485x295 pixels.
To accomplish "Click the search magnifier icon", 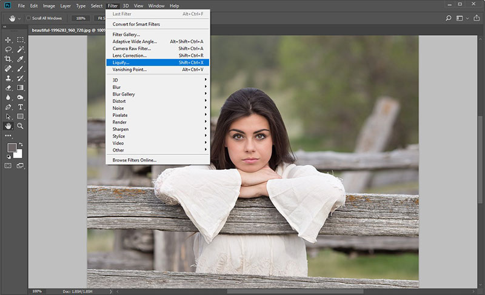I will tap(449, 18).
